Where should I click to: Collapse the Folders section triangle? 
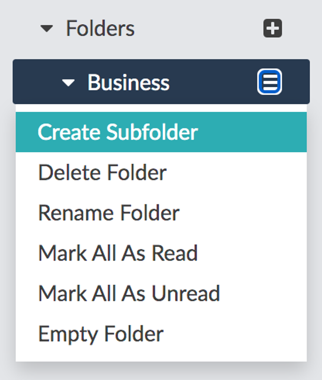coord(47,29)
